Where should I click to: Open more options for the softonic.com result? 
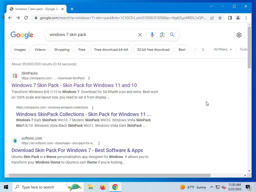point(99,143)
